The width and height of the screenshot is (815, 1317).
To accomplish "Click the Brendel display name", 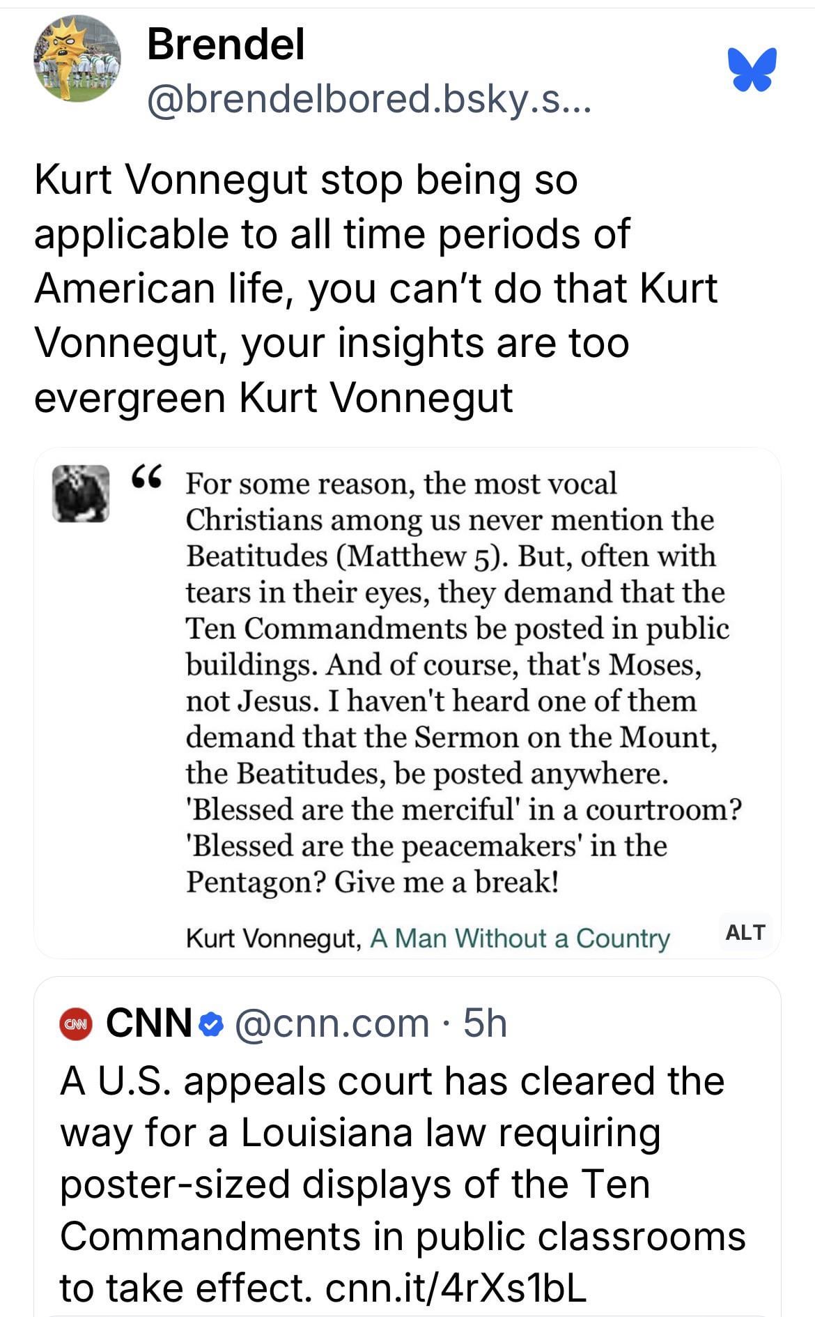I will click(x=226, y=45).
